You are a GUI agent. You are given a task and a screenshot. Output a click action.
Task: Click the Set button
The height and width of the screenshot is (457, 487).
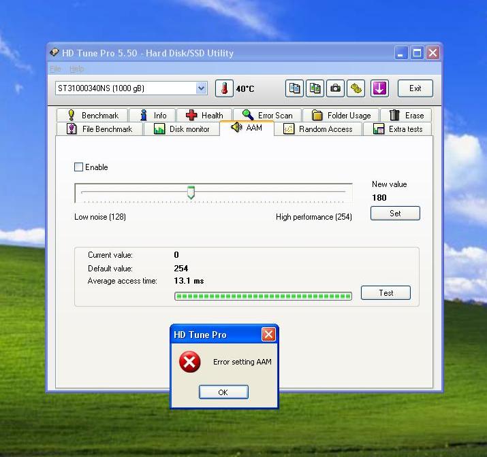[x=395, y=214]
